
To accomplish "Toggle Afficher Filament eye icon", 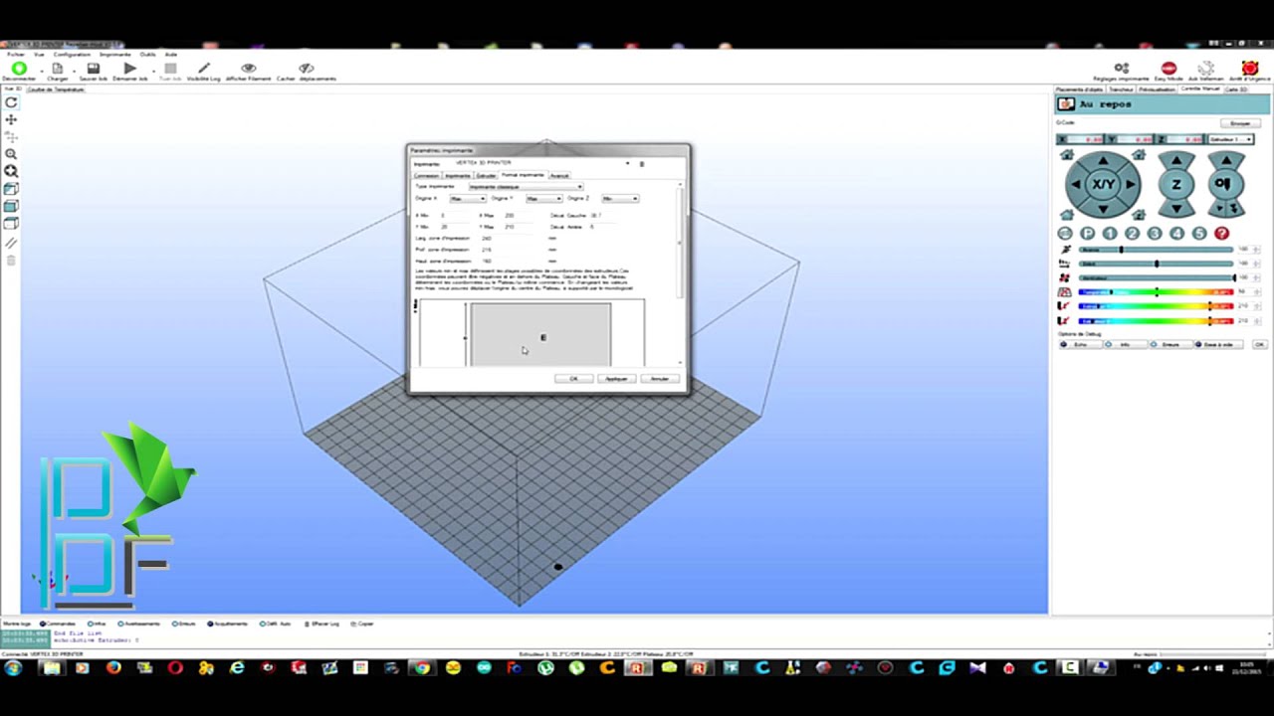I will (249, 69).
